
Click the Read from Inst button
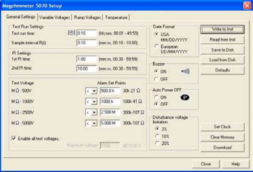(222, 40)
